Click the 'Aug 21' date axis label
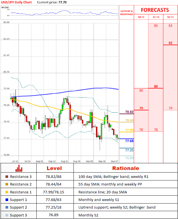This screenshot has height=219, width=178. tap(64, 161)
